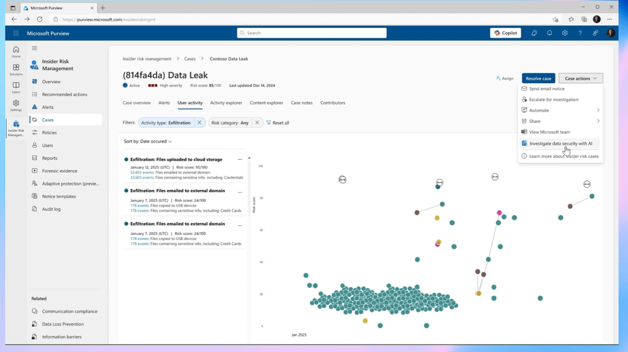Viewport: 628px width, 352px height.
Task: Open Policies in side navigation
Action: coord(49,133)
